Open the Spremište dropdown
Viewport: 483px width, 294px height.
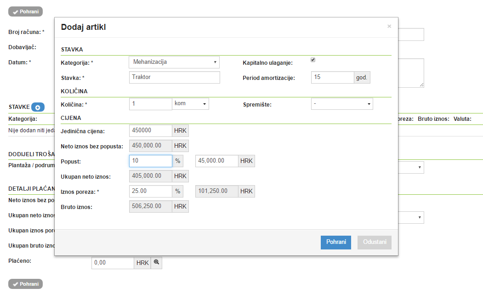pyautogui.click(x=341, y=104)
